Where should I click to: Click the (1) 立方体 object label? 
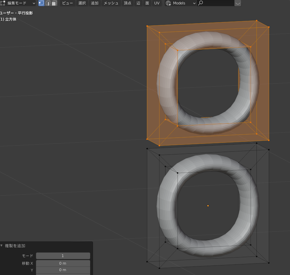point(8,19)
